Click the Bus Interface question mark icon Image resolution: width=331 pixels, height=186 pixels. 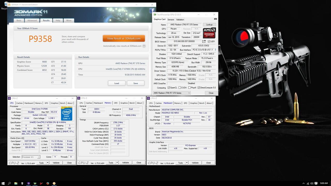(215, 50)
